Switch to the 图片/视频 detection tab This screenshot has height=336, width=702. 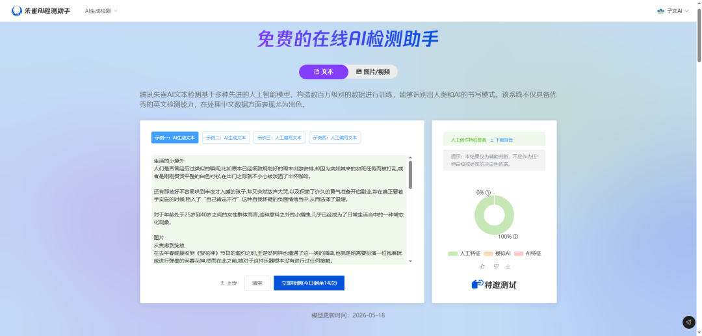click(373, 71)
